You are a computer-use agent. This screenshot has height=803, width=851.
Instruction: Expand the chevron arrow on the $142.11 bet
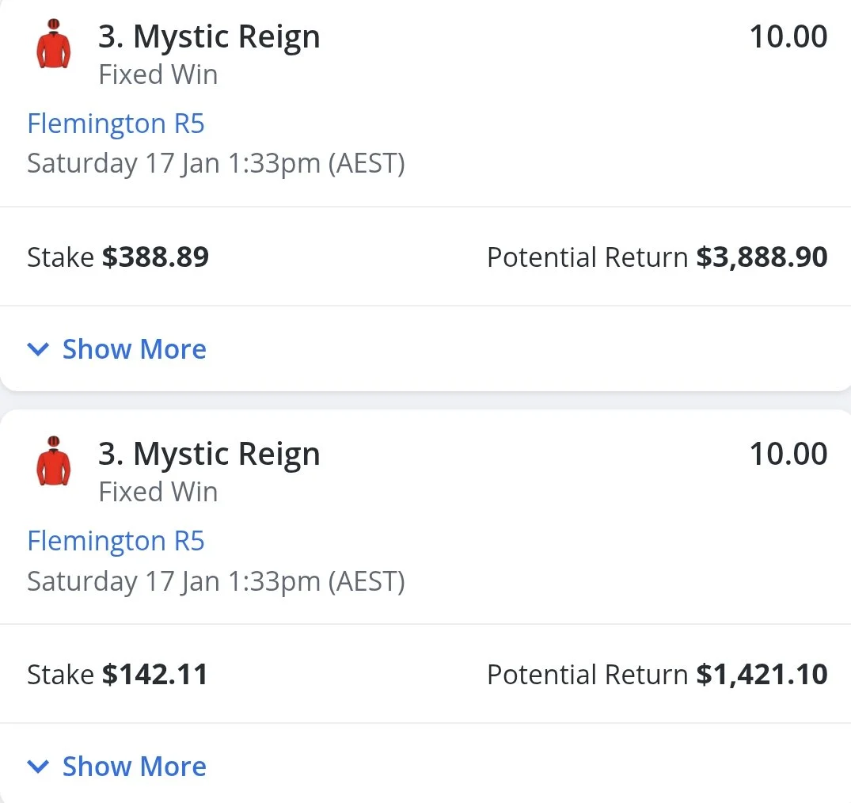click(x=38, y=767)
